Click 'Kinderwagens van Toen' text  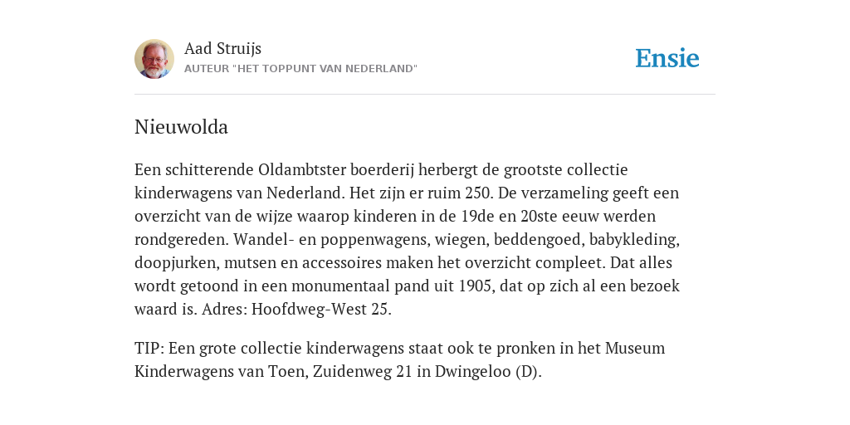coord(221,372)
